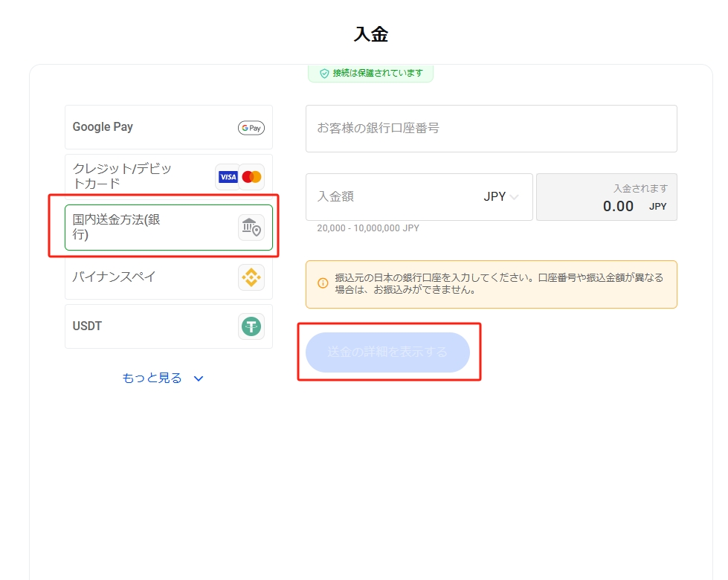Click the chevron next to もっと見る

(199, 378)
